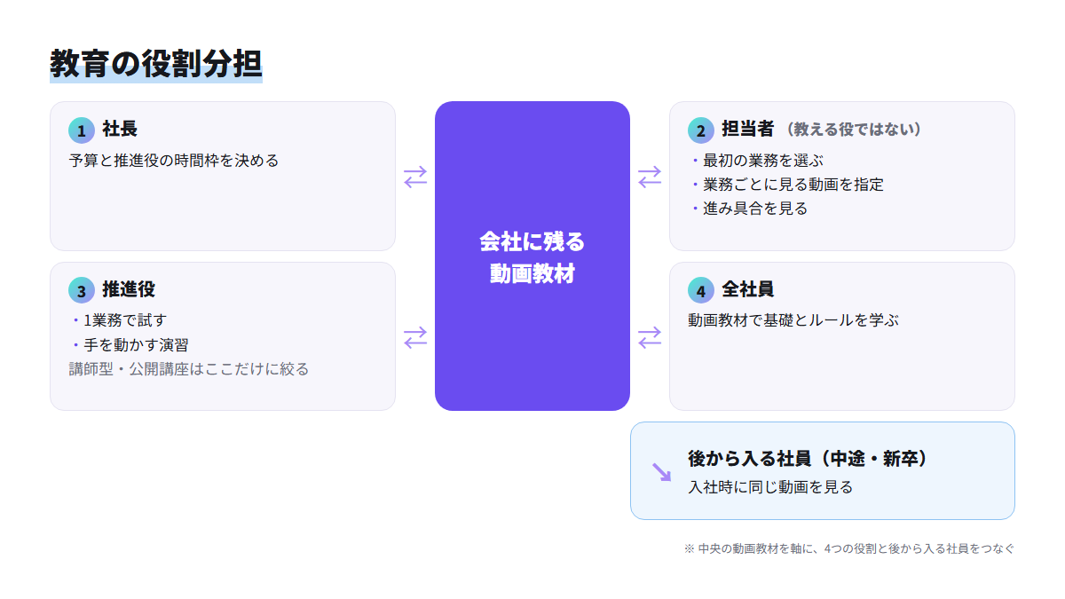
Task: Click the swap arrows between center and 担当者 card
Action: (x=650, y=177)
